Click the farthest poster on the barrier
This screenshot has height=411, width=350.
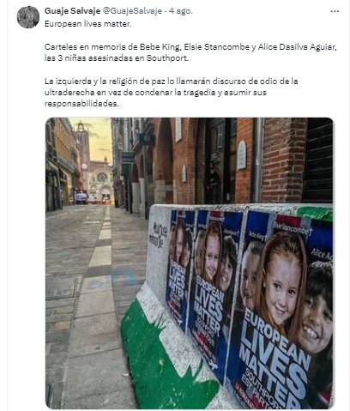point(178,268)
